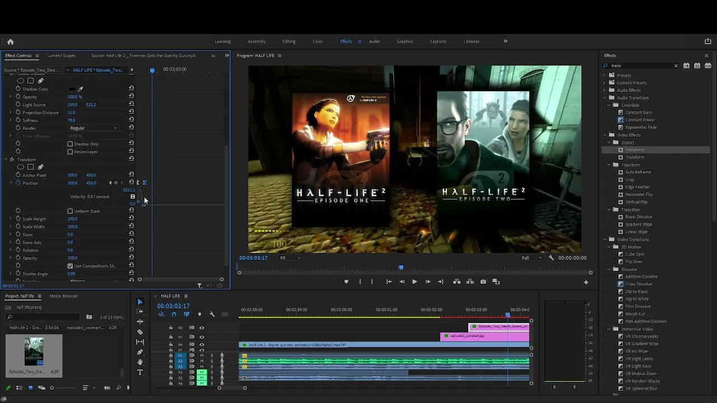Unmute audio track A4

coord(202,372)
